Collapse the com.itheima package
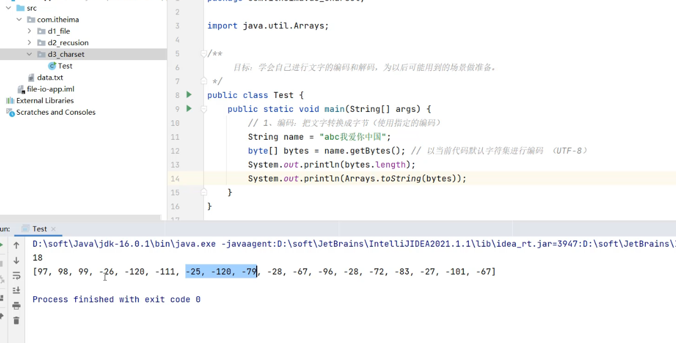The height and width of the screenshot is (343, 676). tap(19, 19)
